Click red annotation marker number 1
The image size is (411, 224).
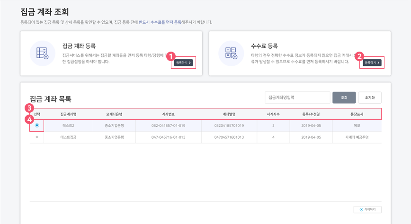(172, 55)
